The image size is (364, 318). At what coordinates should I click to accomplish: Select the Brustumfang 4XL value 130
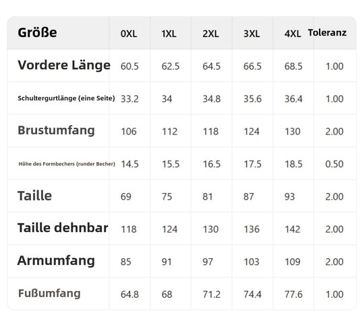(x=293, y=132)
